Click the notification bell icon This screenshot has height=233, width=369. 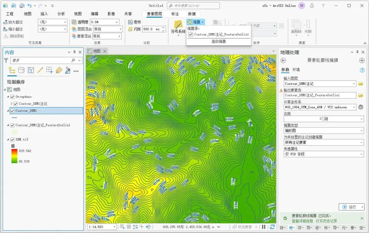click(312, 5)
